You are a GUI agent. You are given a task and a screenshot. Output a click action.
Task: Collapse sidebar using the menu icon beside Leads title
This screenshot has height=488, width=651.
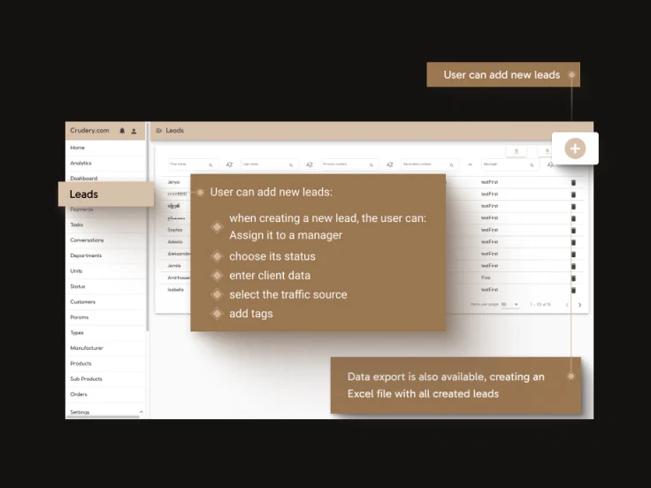tap(159, 131)
